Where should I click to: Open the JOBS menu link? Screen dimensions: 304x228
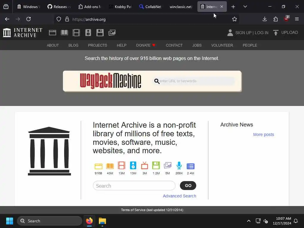click(x=197, y=45)
